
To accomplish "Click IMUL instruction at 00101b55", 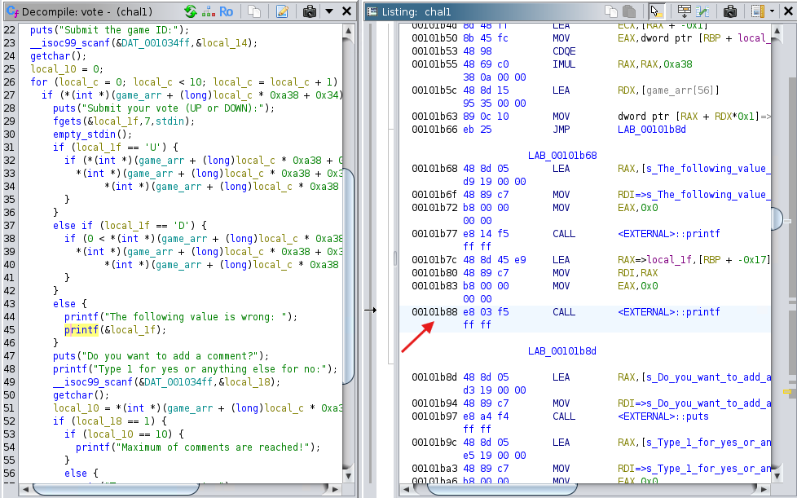I will (564, 64).
